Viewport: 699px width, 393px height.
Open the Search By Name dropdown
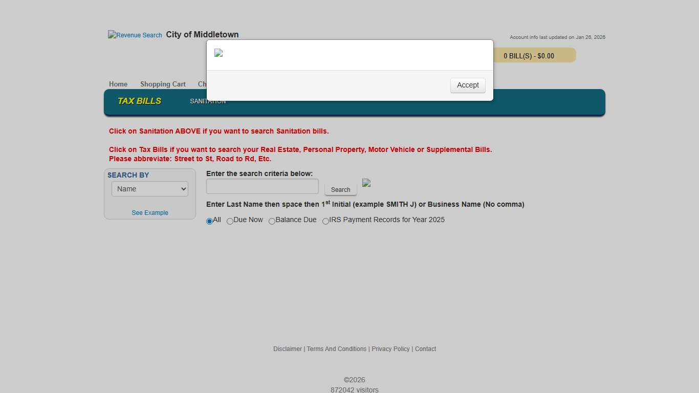click(x=149, y=189)
